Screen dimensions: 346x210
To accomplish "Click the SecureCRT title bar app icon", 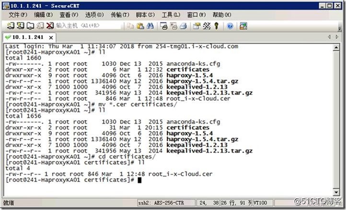I will [x=6, y=6].
